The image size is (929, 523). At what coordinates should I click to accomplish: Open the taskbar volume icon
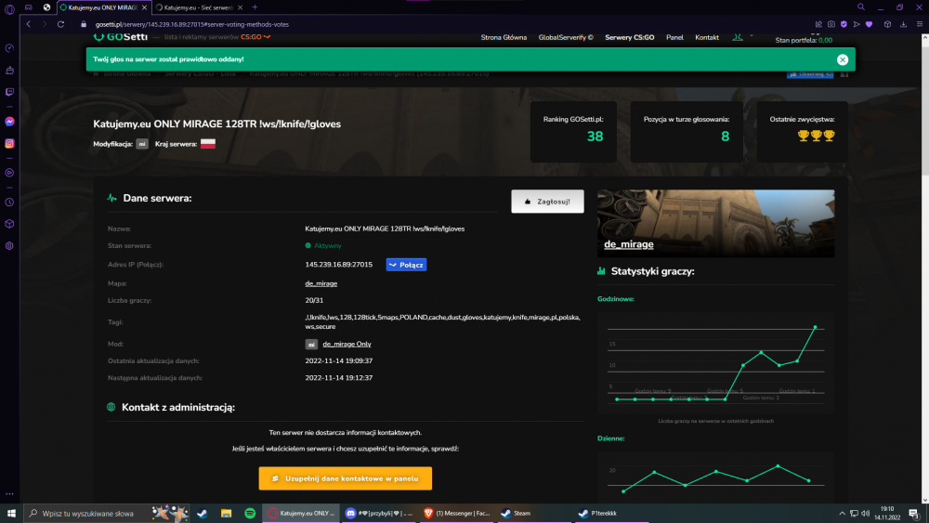866,514
